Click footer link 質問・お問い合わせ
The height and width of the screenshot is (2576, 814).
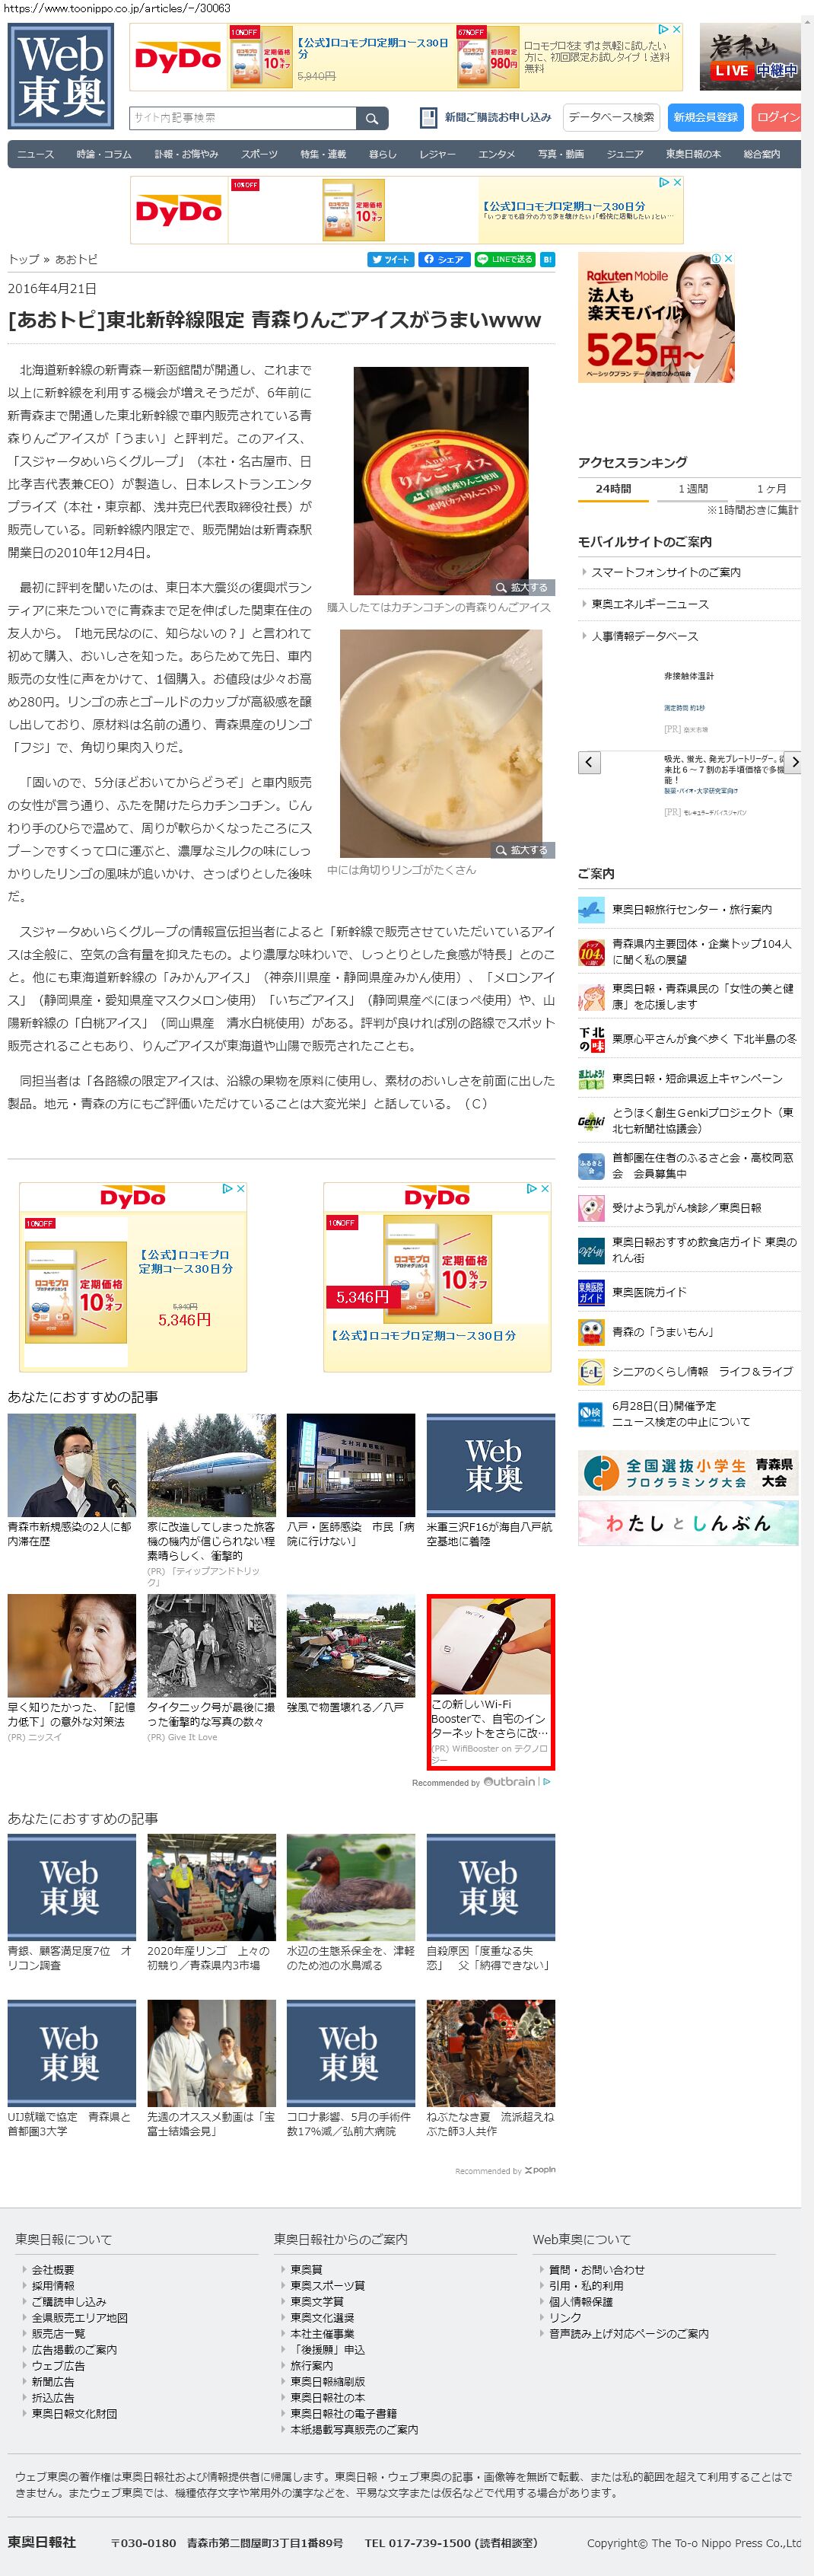(597, 2270)
